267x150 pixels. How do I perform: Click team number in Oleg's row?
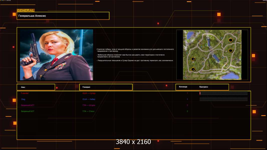click(187, 99)
